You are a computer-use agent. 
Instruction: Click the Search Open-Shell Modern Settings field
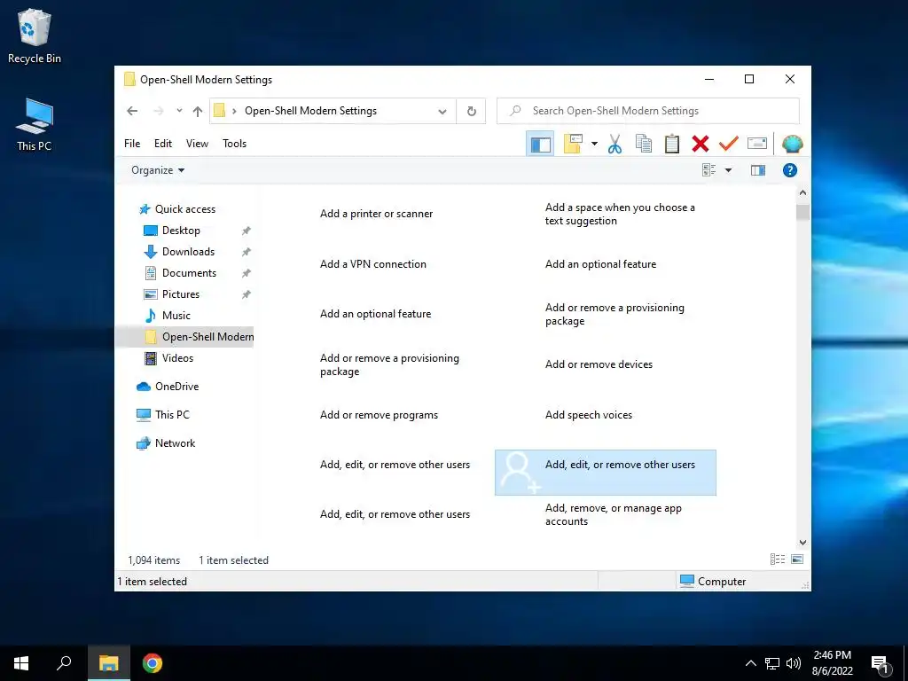pos(648,111)
